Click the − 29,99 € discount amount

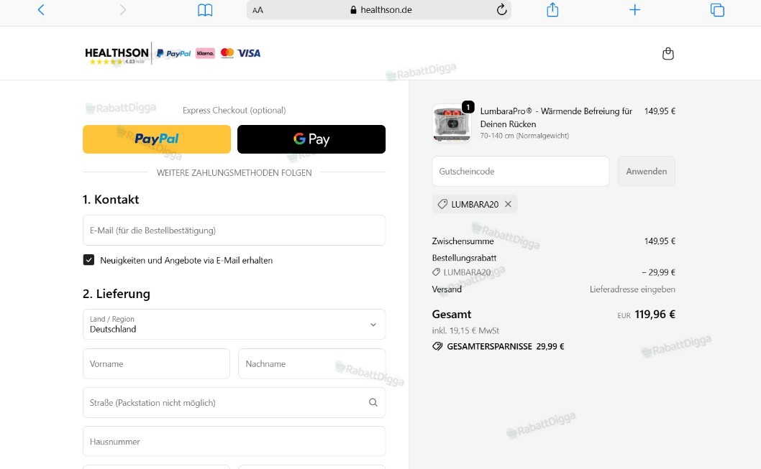(658, 272)
